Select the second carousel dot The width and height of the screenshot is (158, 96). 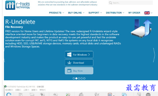click(77, 78)
